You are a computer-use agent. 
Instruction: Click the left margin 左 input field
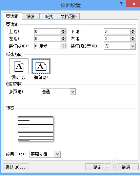tap(47, 39)
